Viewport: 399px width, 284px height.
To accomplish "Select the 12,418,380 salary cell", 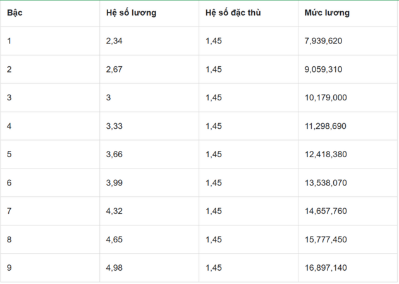I will [326, 154].
